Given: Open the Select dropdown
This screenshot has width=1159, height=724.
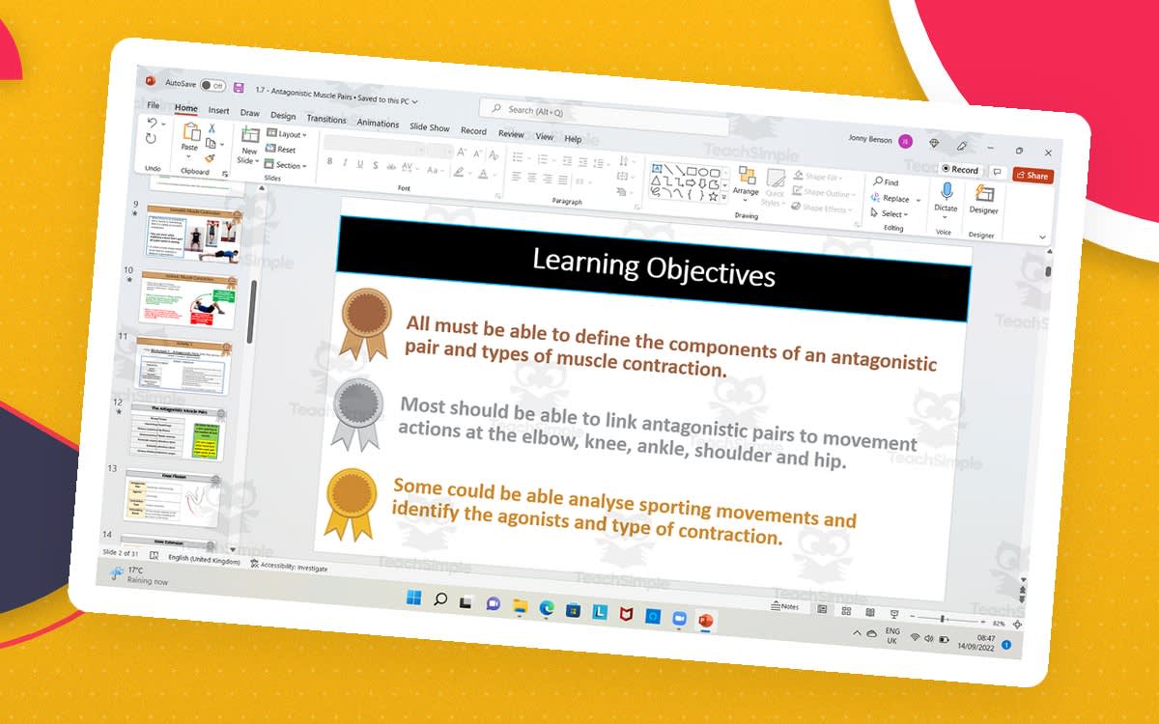Looking at the screenshot, I should (x=888, y=213).
